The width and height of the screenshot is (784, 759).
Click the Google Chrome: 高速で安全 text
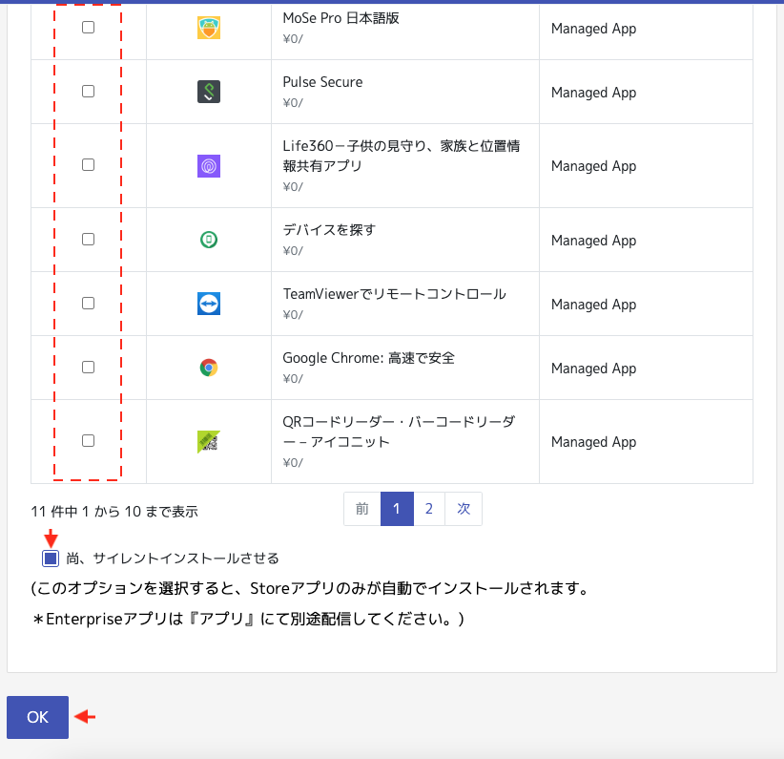coord(368,358)
